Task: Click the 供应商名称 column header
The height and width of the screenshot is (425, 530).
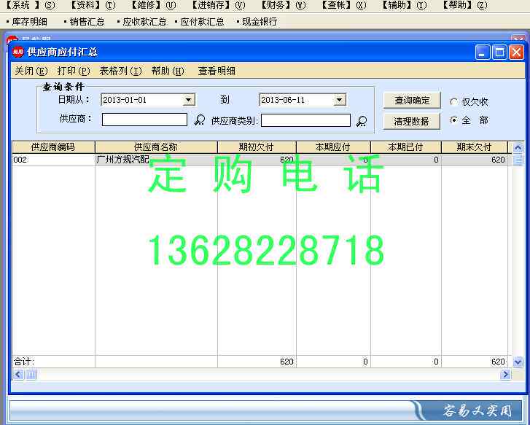Action: click(156, 147)
